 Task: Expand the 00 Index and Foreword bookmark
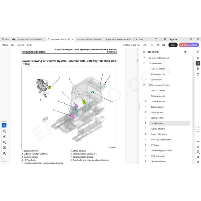pyautogui.click(x=144, y=58)
